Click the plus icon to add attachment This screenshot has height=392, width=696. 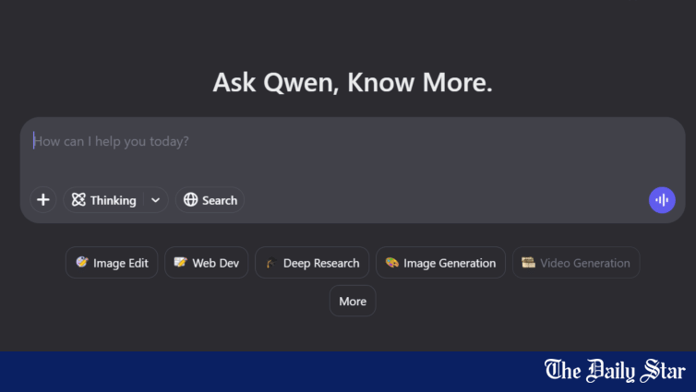pyautogui.click(x=42, y=200)
